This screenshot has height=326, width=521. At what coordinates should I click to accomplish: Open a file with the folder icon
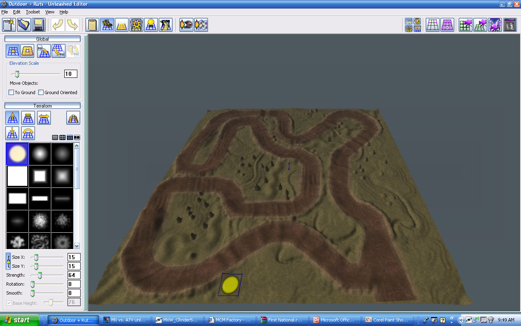24,25
